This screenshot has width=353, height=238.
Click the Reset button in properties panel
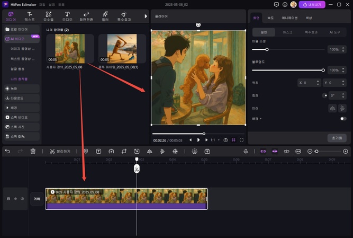tap(337, 138)
